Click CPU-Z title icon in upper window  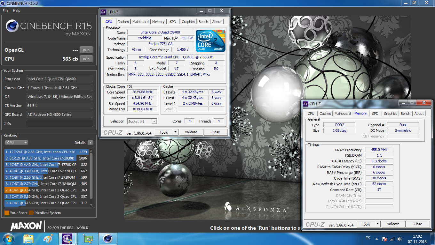tap(103, 12)
